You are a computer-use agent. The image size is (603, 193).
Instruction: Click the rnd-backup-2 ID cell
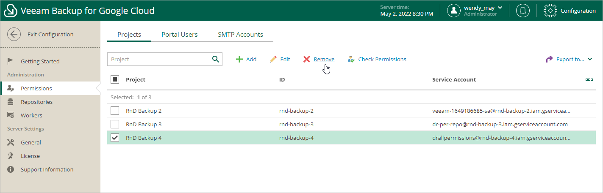pos(296,111)
